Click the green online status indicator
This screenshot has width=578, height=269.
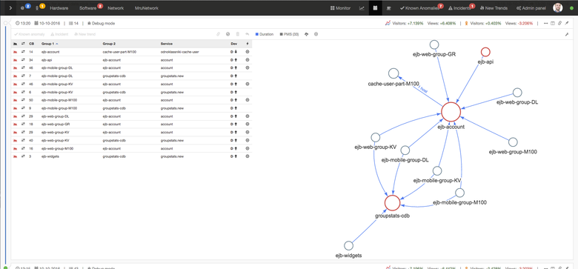point(571,8)
